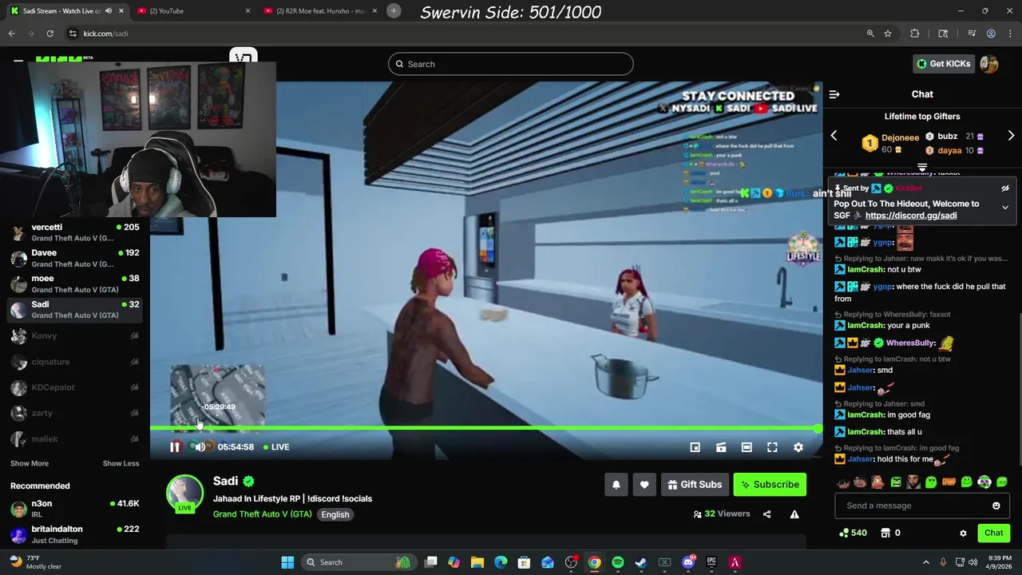Collapse the gifters leaderboard handle
The image size is (1022, 575).
(x=922, y=168)
